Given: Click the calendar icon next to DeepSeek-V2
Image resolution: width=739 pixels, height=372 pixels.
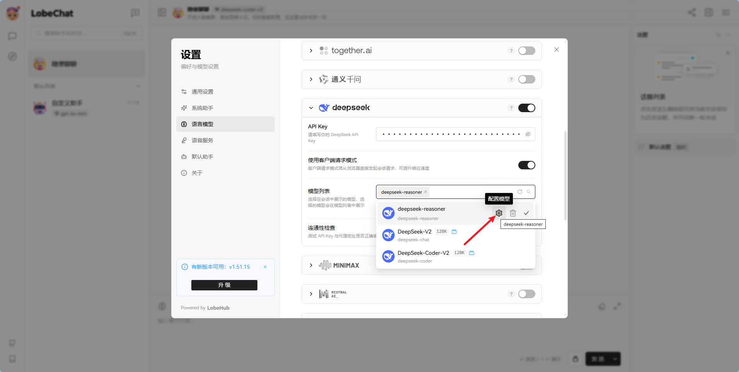Looking at the screenshot, I should [454, 232].
